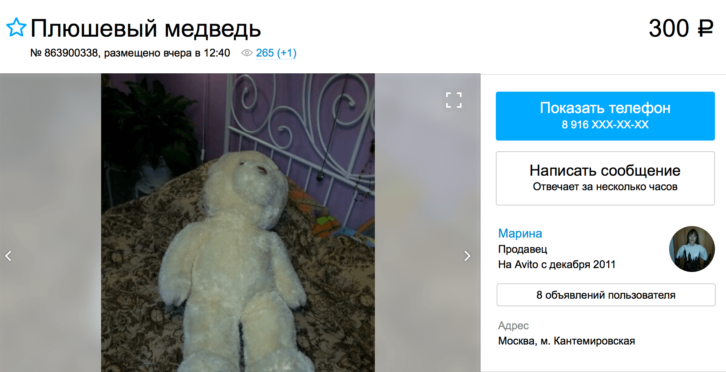Click address Москва, м. Кантемировская

[x=566, y=341]
